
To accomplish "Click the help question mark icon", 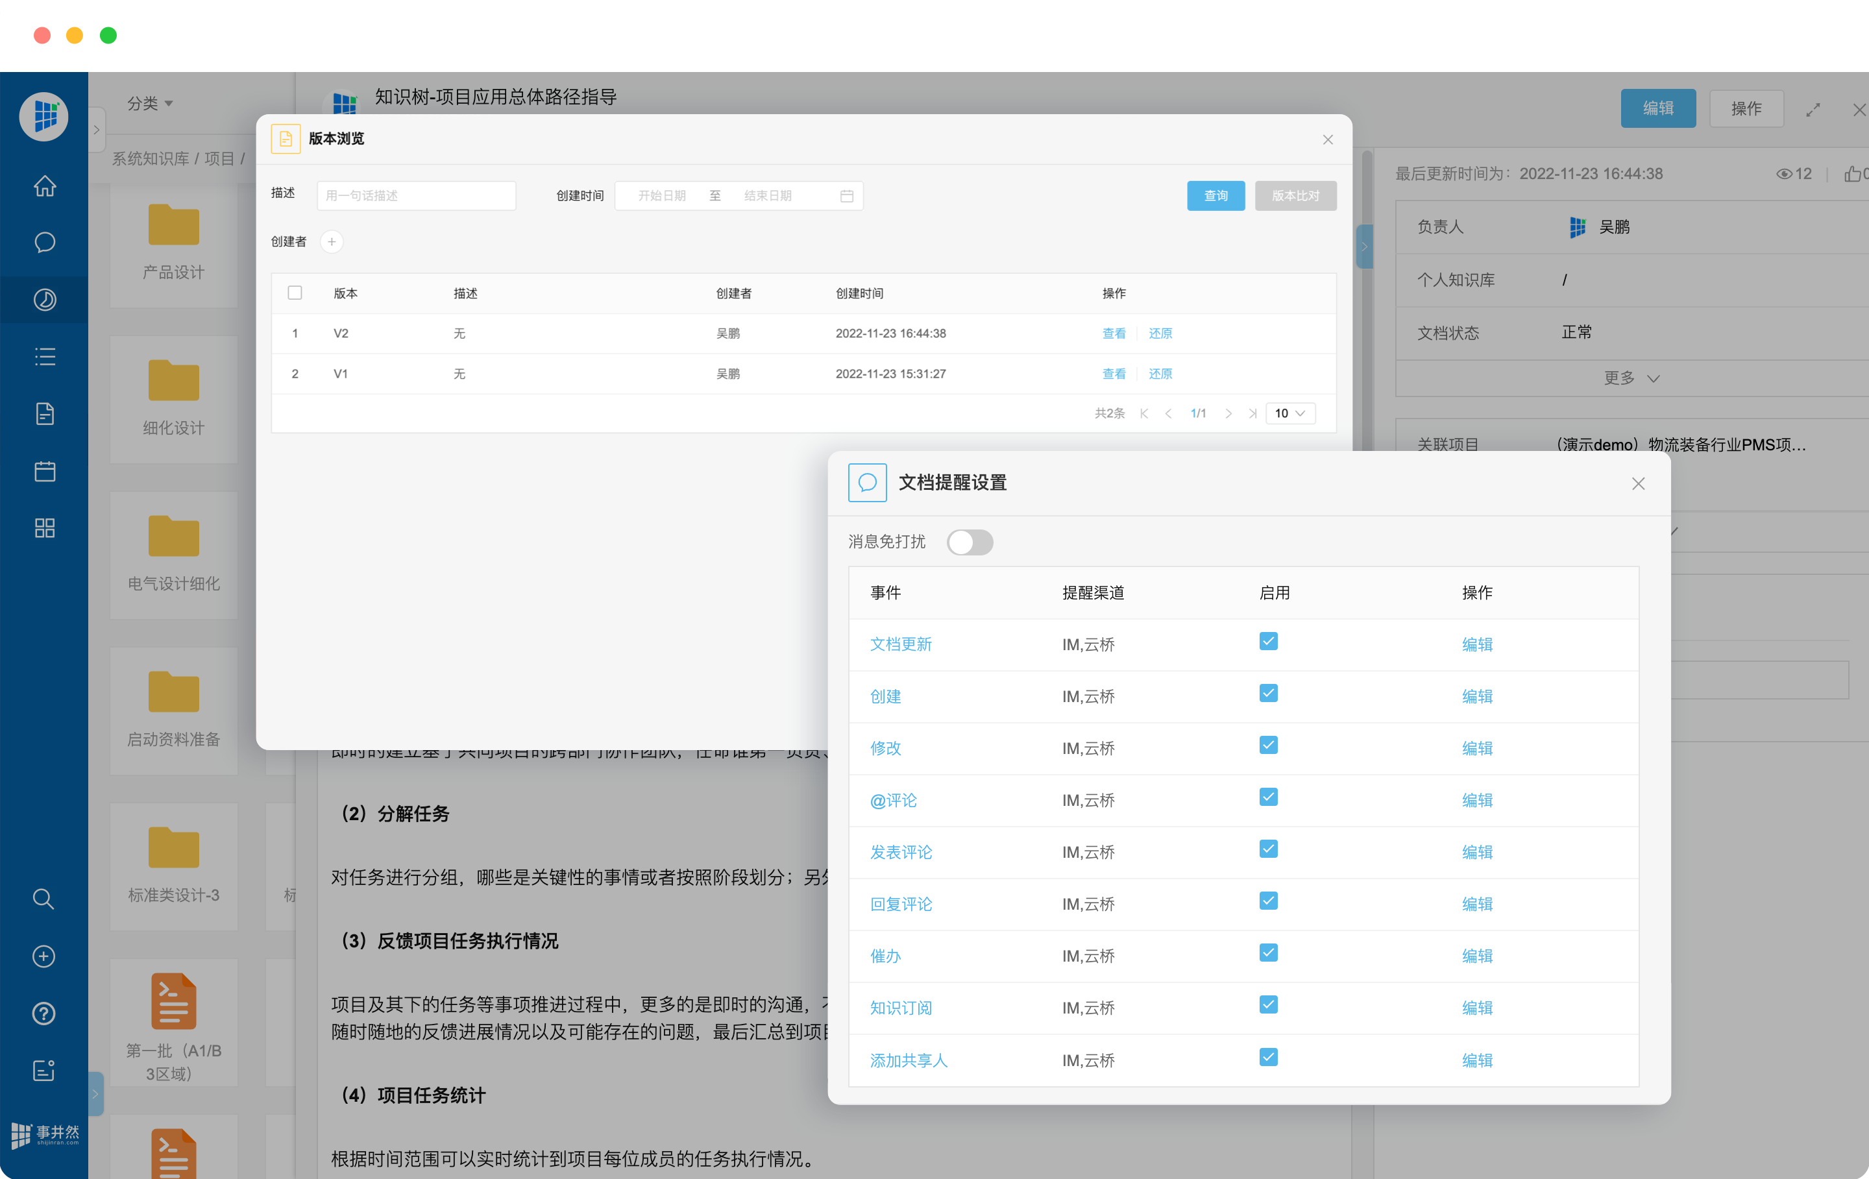I will coord(43,1013).
